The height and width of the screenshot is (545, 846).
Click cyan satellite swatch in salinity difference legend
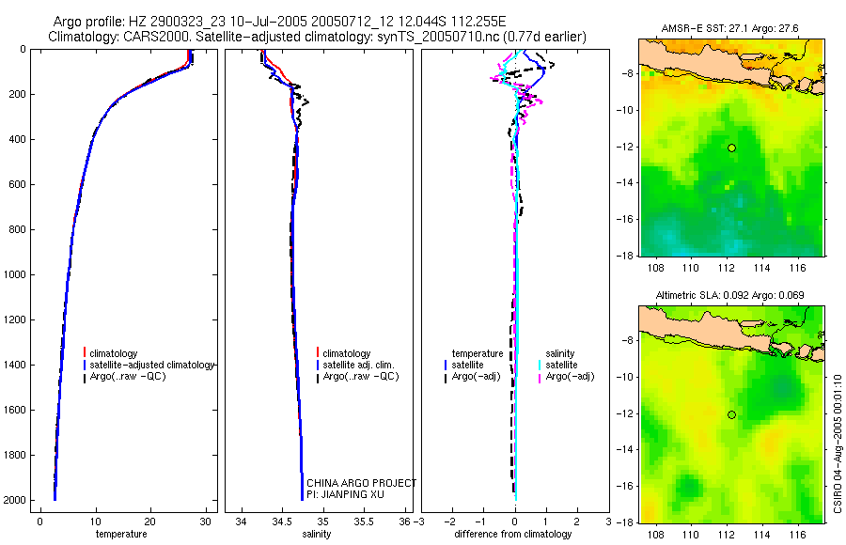coord(540,365)
